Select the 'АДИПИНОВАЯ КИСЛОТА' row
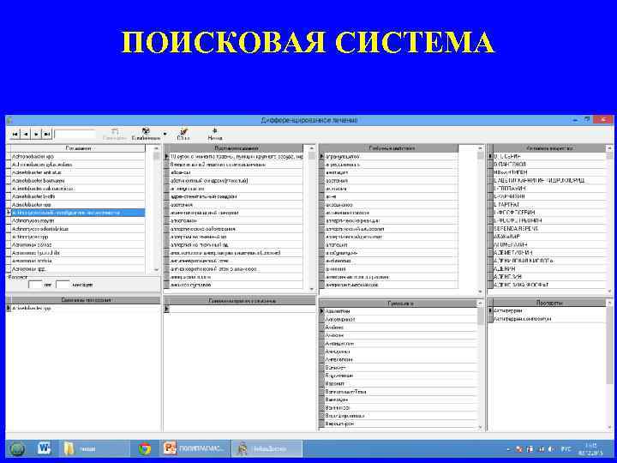Image resolution: width=617 pixels, height=463 pixels. pyautogui.click(x=549, y=261)
